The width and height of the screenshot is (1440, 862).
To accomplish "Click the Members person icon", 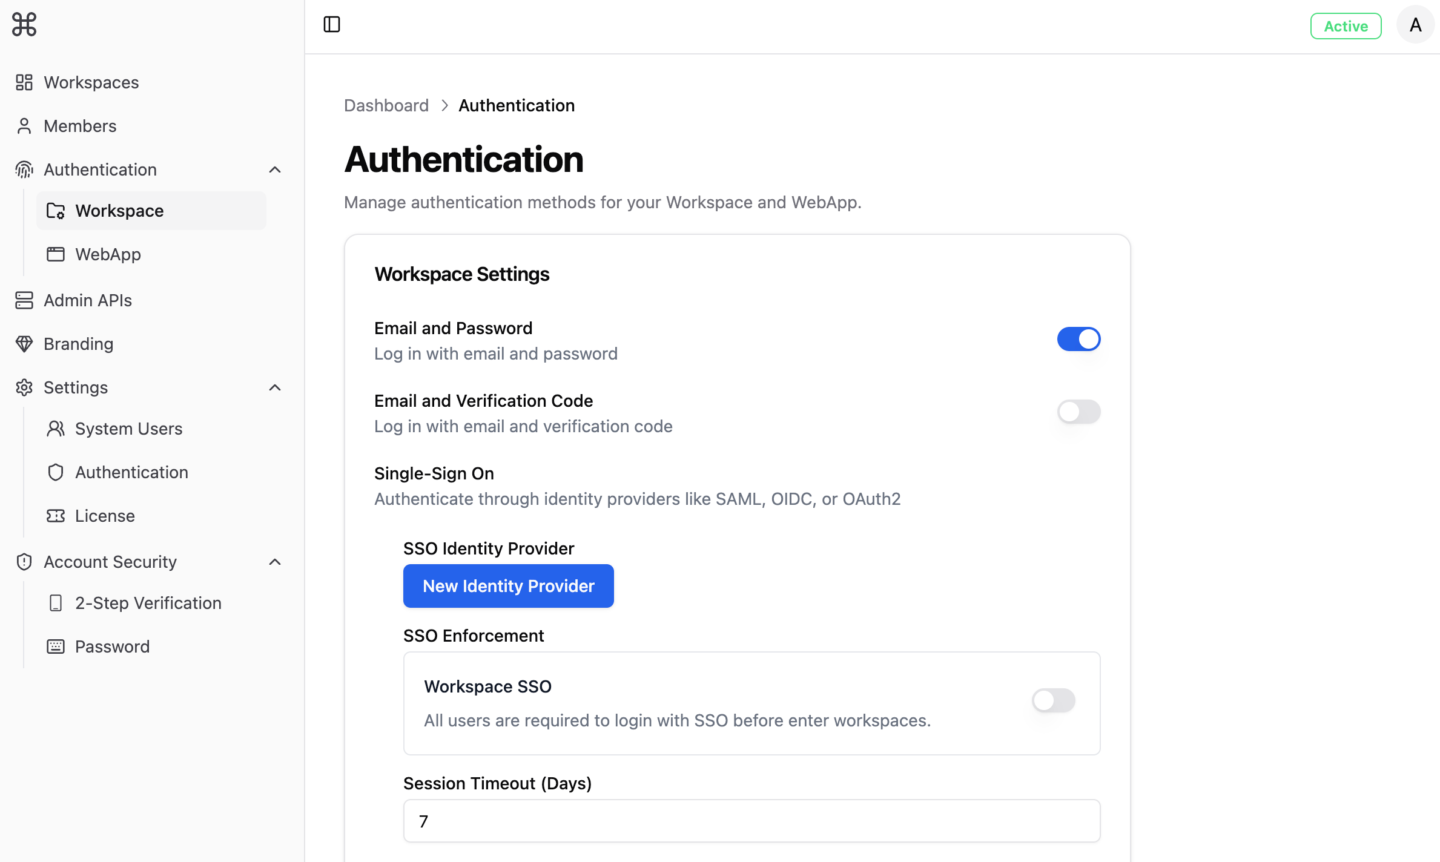I will pyautogui.click(x=24, y=126).
